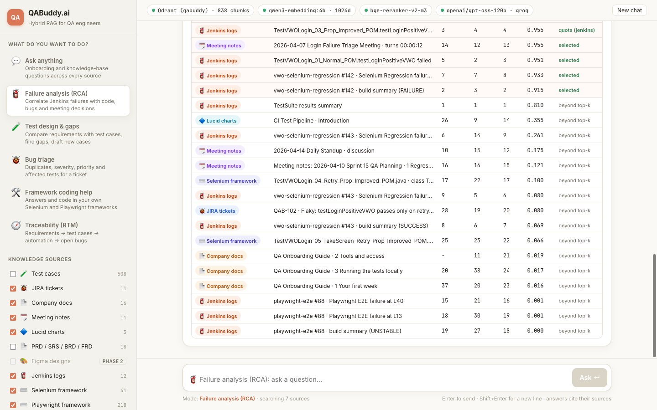Click 'QA Onboarding Guide · 1 Your first week' title

(325, 286)
